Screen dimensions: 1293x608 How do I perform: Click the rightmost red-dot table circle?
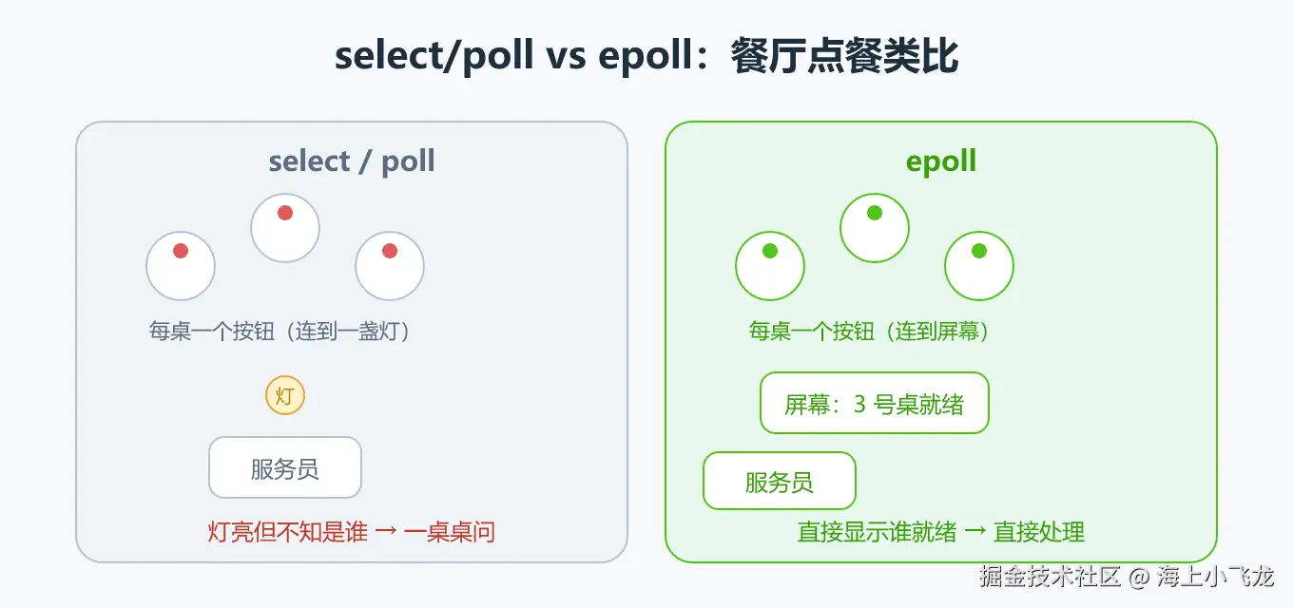click(390, 266)
